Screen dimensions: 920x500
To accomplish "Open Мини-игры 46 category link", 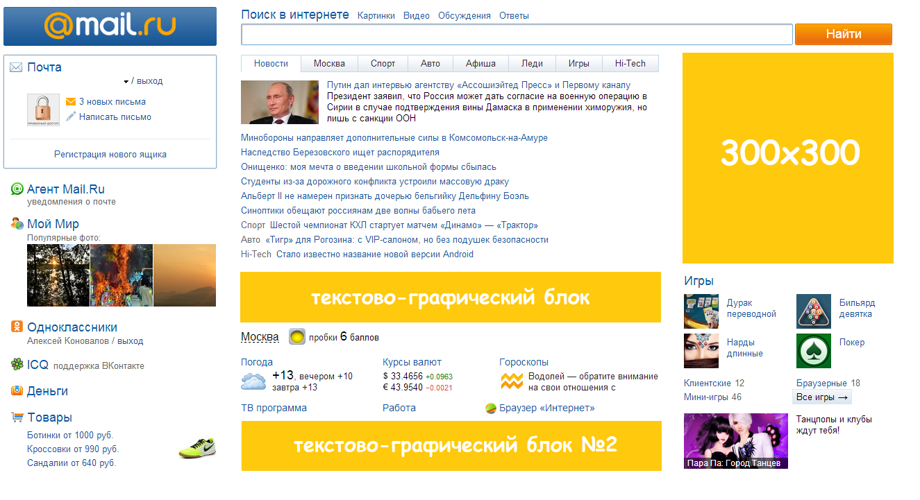I will pos(712,397).
